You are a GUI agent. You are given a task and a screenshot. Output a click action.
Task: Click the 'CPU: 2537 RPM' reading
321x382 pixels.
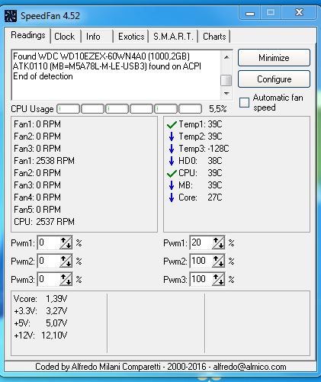click(44, 222)
